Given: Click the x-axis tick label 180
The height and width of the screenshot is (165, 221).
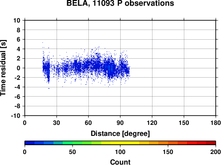Looking at the screenshot, I should point(216,123).
